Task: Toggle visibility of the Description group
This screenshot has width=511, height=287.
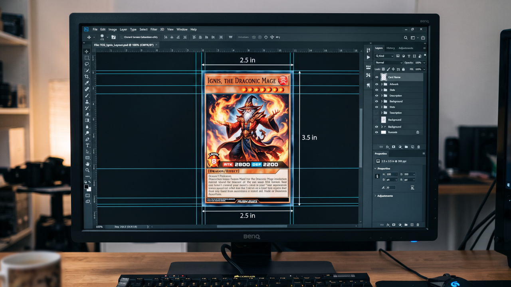Action: pyautogui.click(x=376, y=96)
